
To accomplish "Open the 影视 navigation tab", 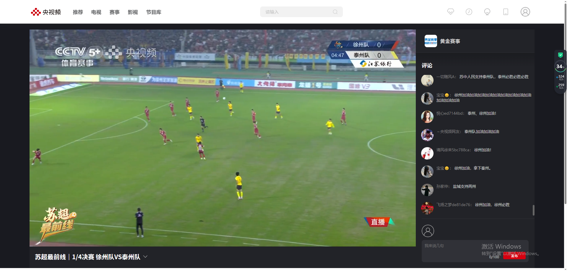I will pyautogui.click(x=133, y=12).
